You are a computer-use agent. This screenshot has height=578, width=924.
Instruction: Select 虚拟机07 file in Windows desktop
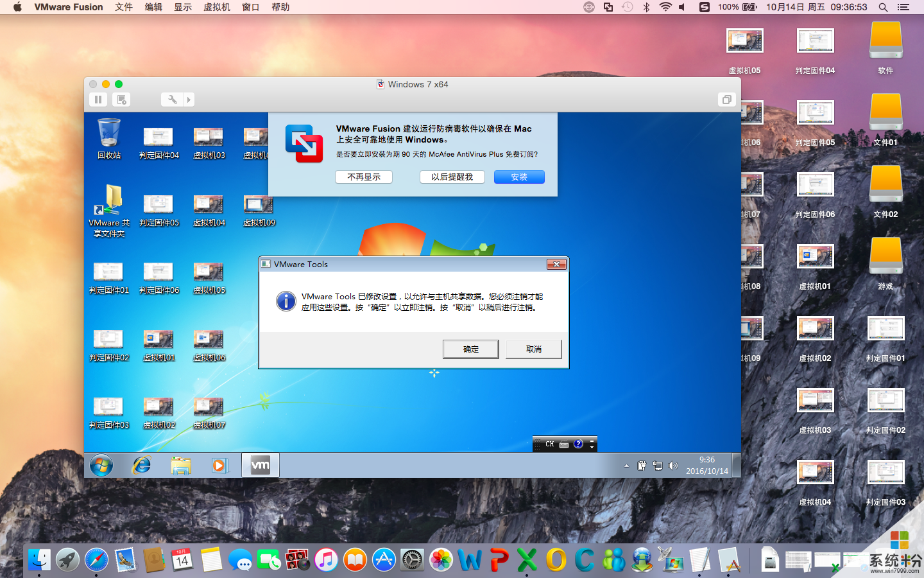tap(209, 414)
